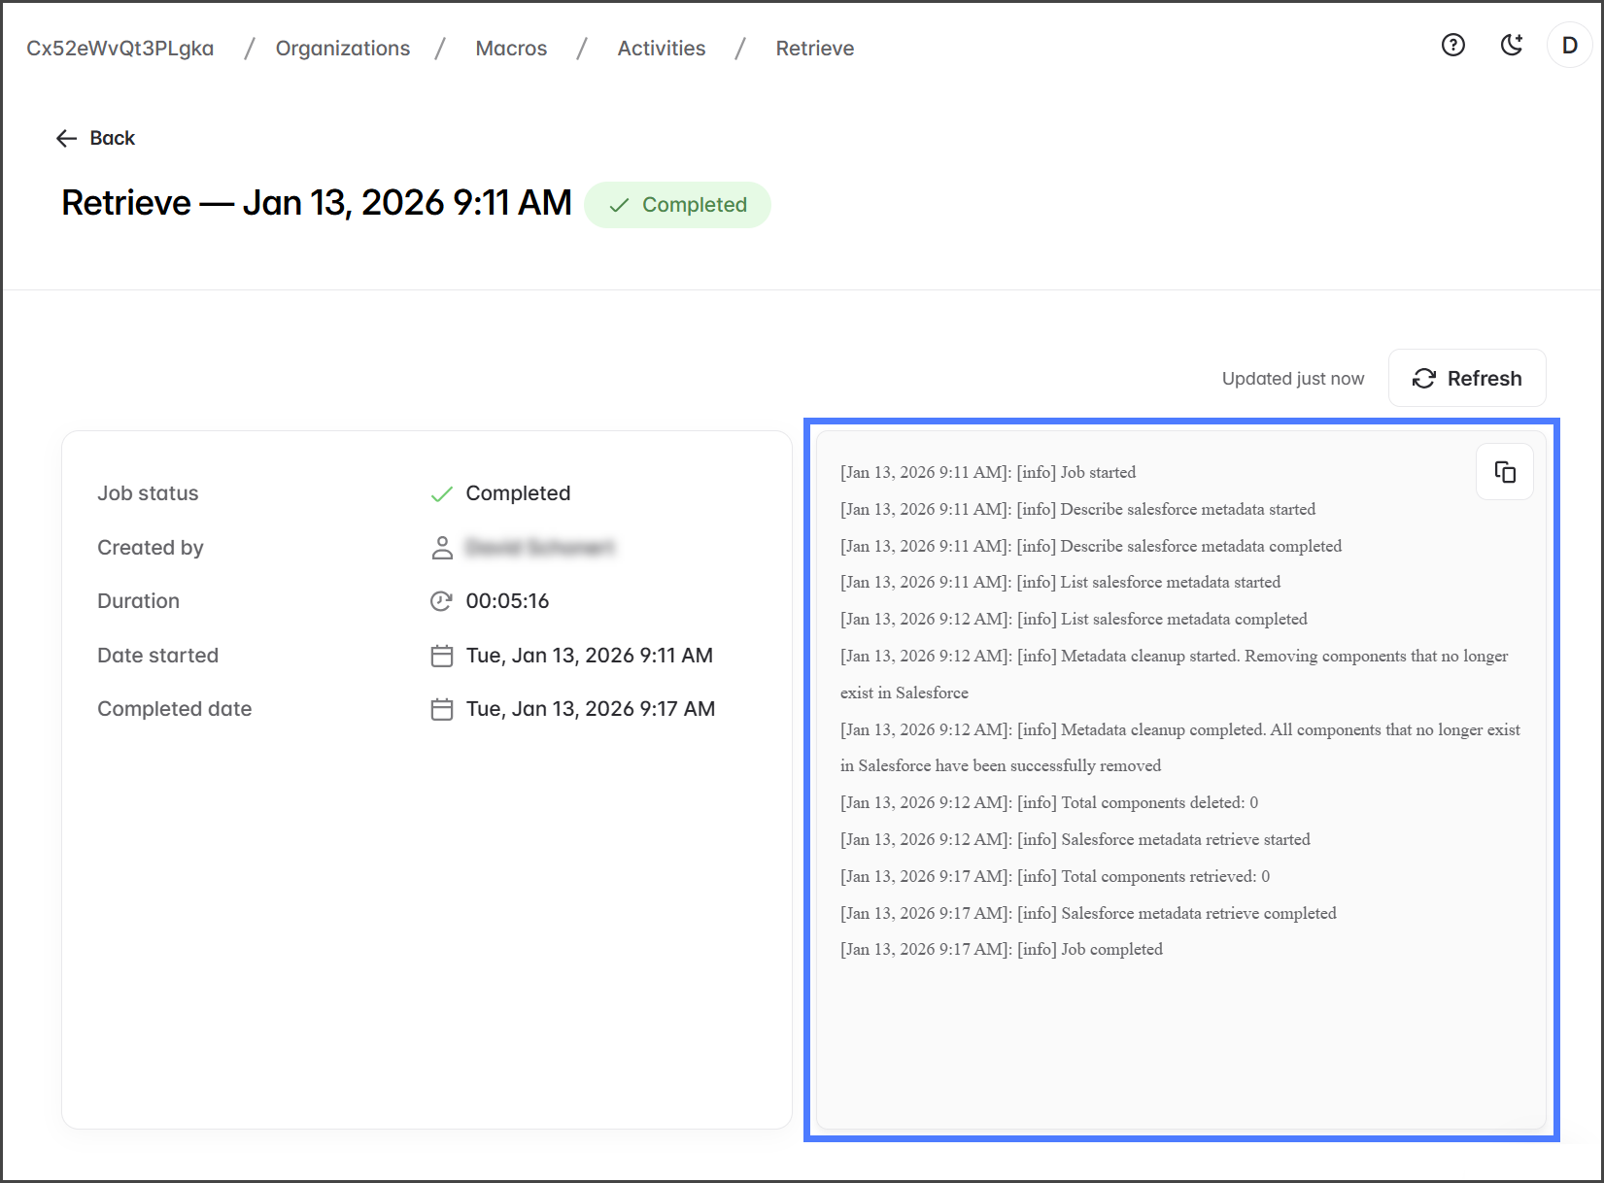The height and width of the screenshot is (1183, 1604).
Task: Click the Completed date calendar icon
Action: [441, 709]
